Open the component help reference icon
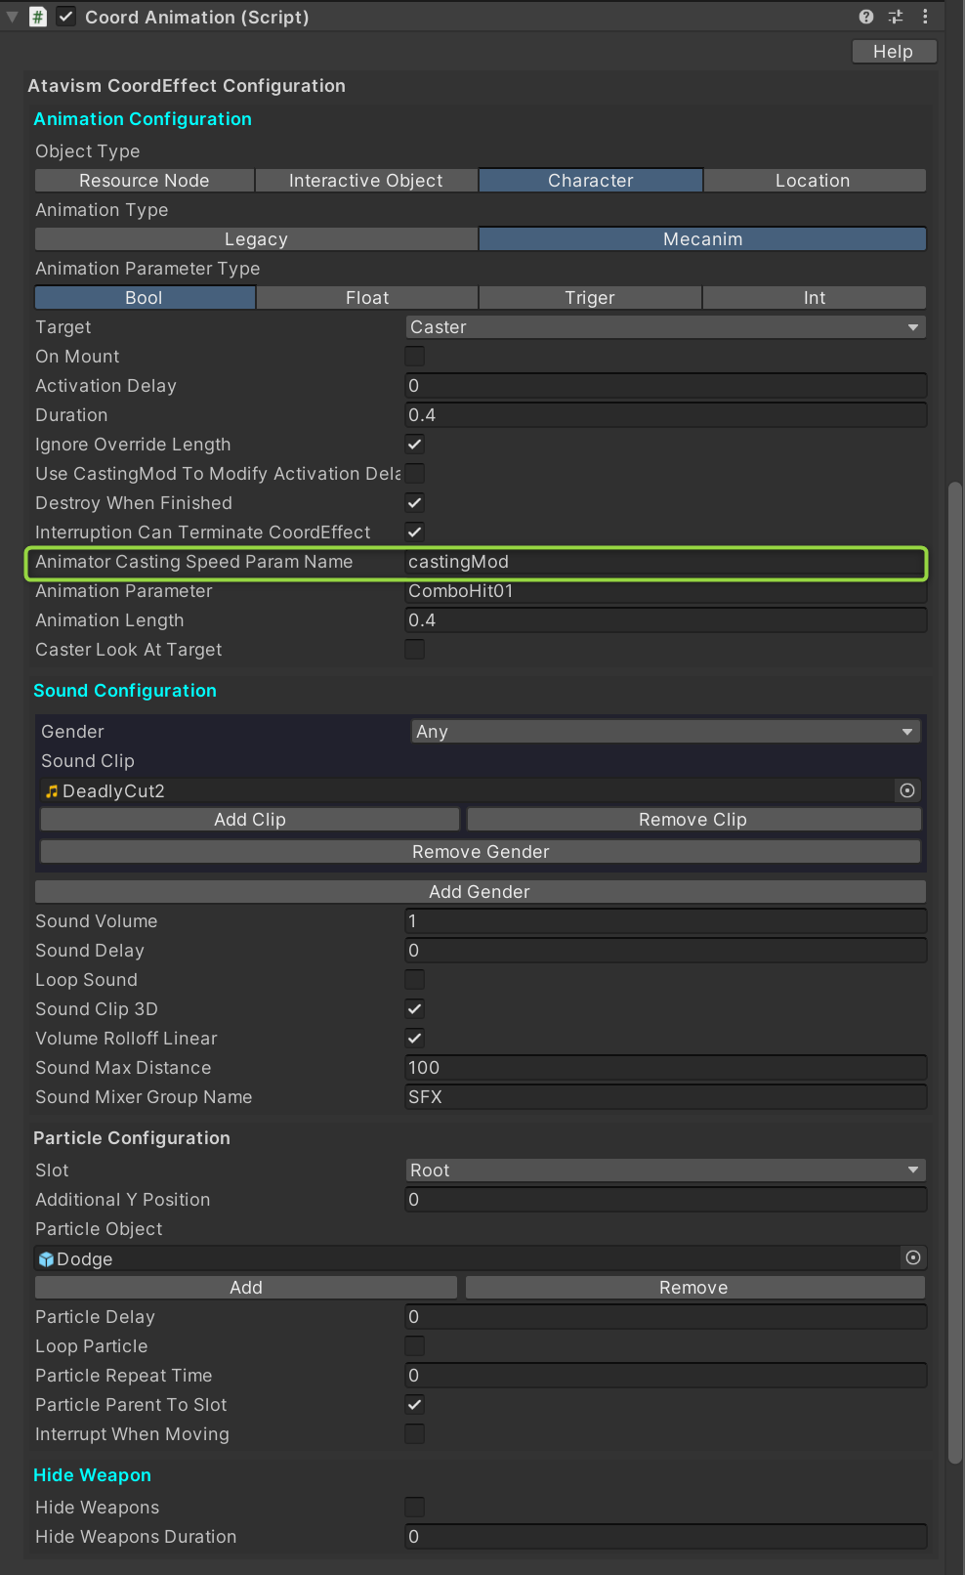Viewport: 965px width, 1575px height. pyautogui.click(x=865, y=17)
